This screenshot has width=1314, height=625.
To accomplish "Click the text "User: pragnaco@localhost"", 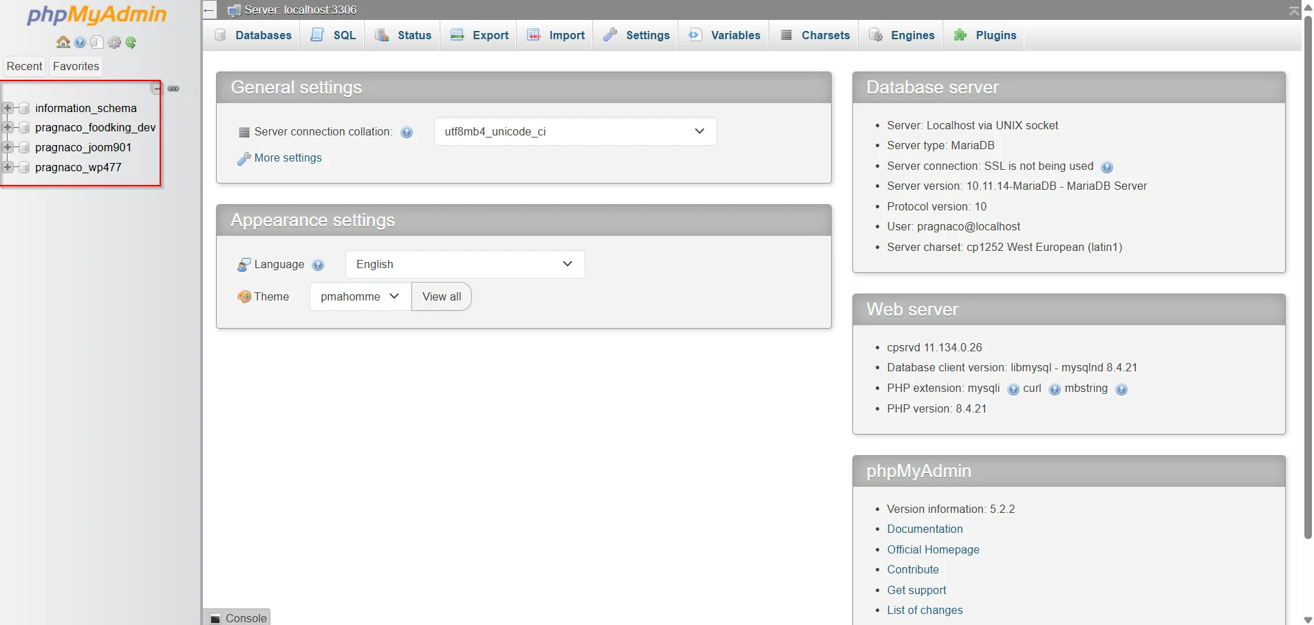I will point(954,227).
